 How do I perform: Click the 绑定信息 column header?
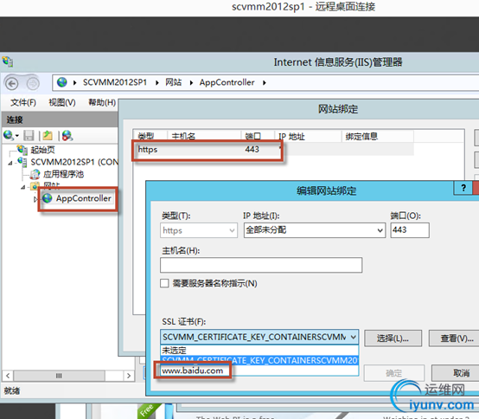(x=378, y=136)
